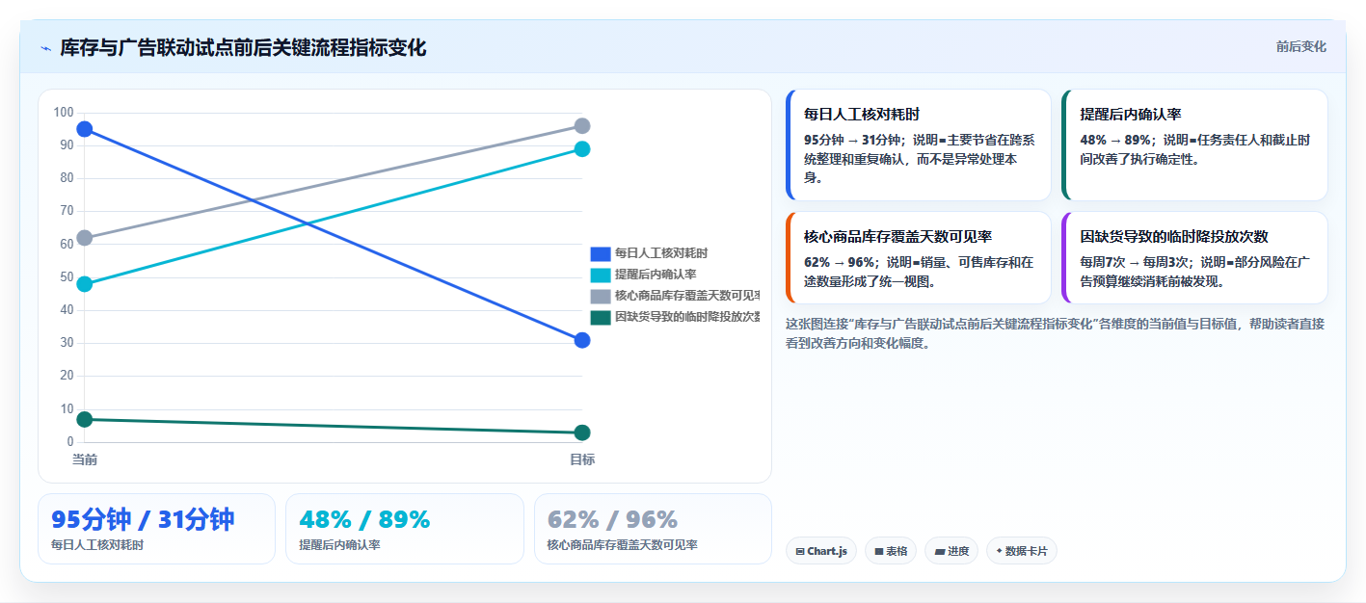
Task: Open the 因缺货导致的临时降投放次数 info card heading
Action: tap(1174, 236)
